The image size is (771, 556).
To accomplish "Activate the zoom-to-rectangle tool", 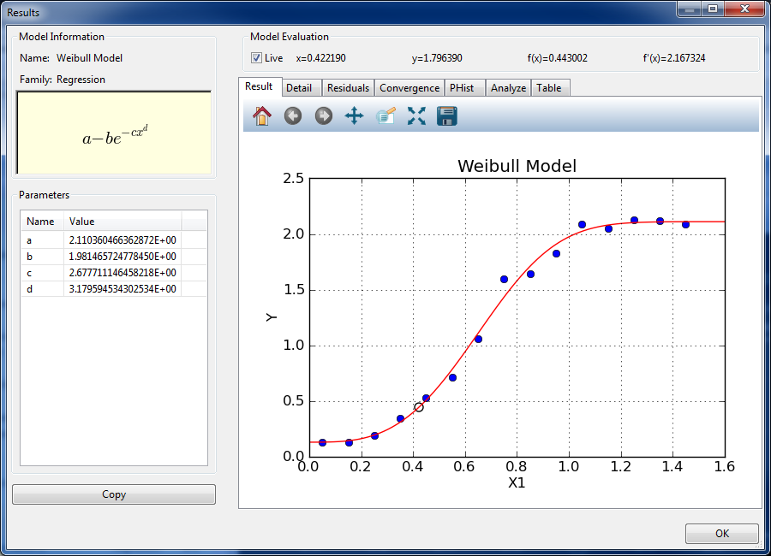I will [416, 116].
